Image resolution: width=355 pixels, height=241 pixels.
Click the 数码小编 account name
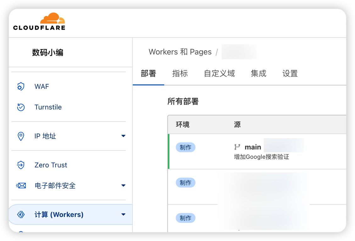(47, 52)
